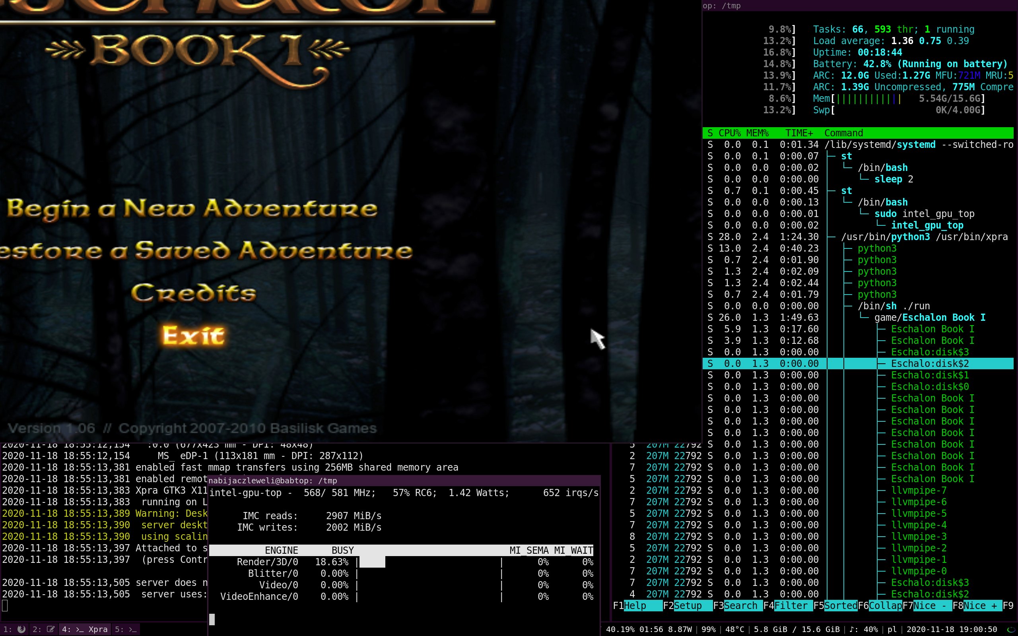This screenshot has width=1018, height=636.
Task: Click the Render/3D/0 busy bar
Action: pos(372,562)
